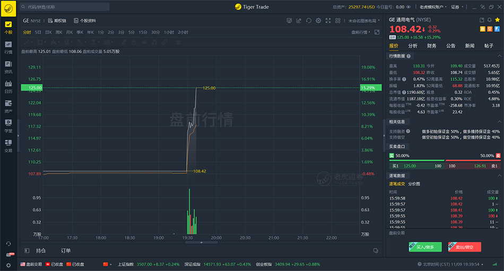Switch to the 公告 tab
504x271 pixels.
click(x=450, y=46)
